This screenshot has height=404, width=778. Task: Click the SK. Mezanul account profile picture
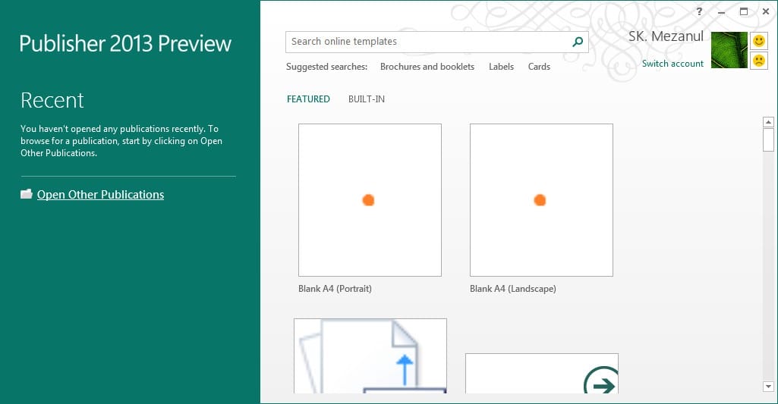point(729,50)
